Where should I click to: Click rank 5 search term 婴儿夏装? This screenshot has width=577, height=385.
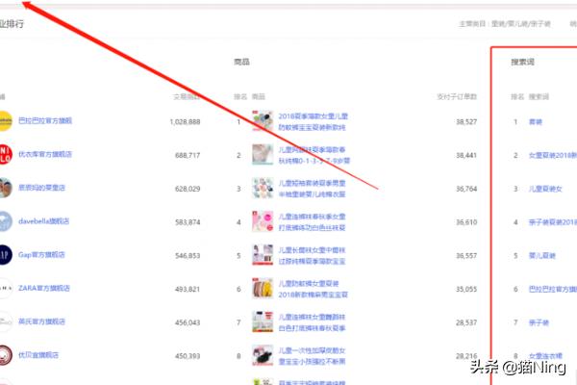click(x=542, y=256)
